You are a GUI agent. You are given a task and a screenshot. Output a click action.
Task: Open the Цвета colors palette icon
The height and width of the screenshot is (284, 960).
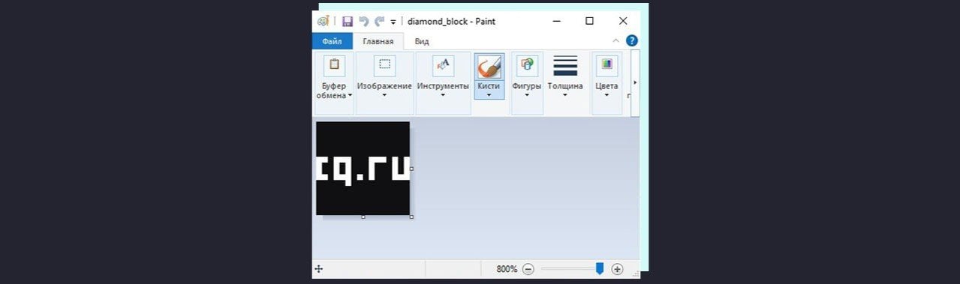(606, 65)
